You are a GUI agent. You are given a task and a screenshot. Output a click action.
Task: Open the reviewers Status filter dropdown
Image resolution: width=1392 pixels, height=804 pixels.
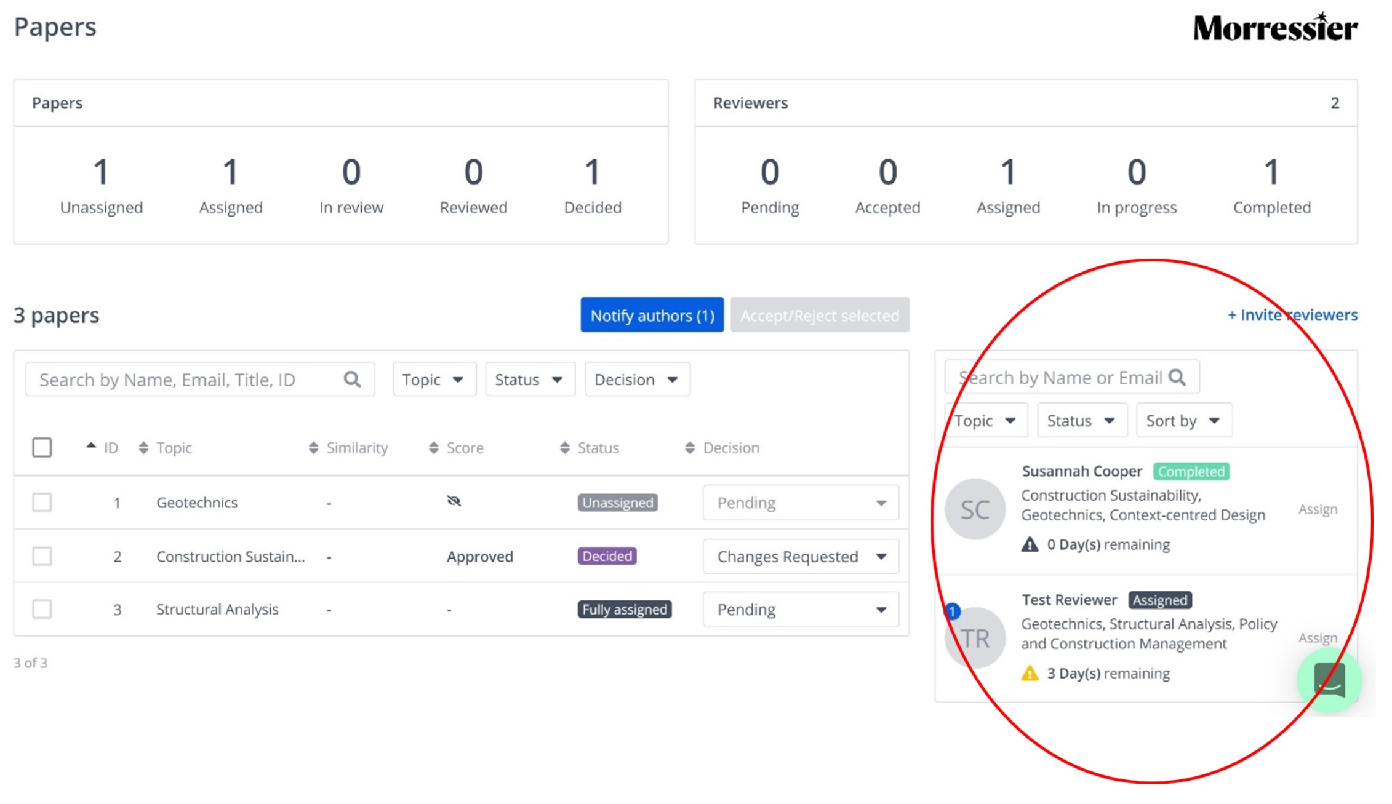[1082, 420]
